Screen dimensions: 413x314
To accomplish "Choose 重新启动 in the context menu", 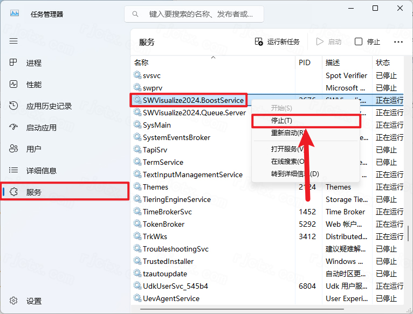I will pos(287,132).
